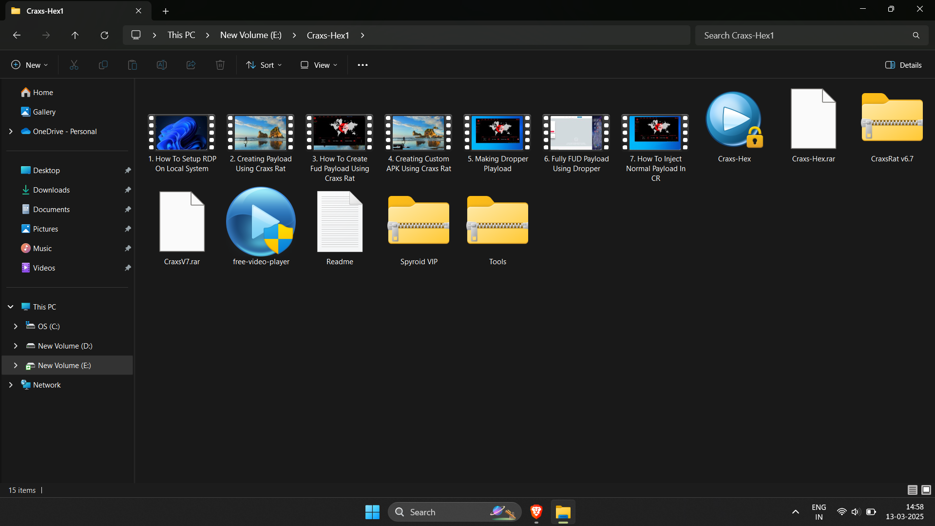Open Downloads quick access folder

pos(46,190)
